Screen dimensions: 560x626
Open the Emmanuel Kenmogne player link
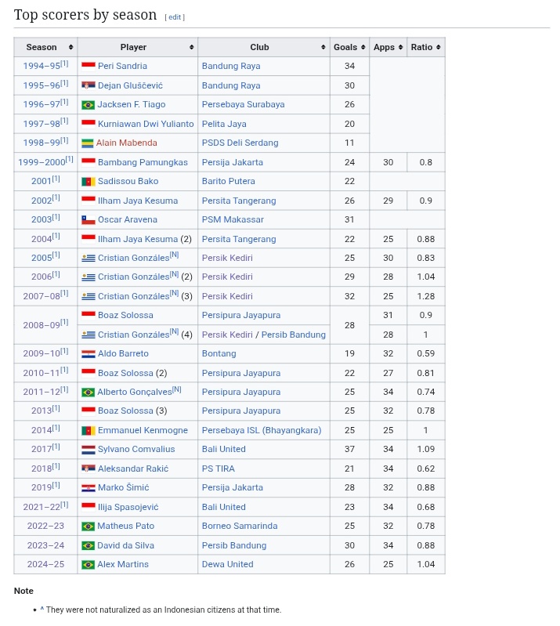click(x=143, y=430)
